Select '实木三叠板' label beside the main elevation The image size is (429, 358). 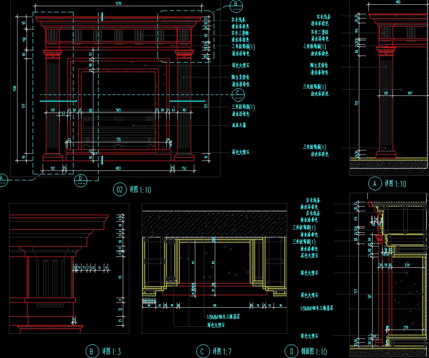pyautogui.click(x=240, y=33)
